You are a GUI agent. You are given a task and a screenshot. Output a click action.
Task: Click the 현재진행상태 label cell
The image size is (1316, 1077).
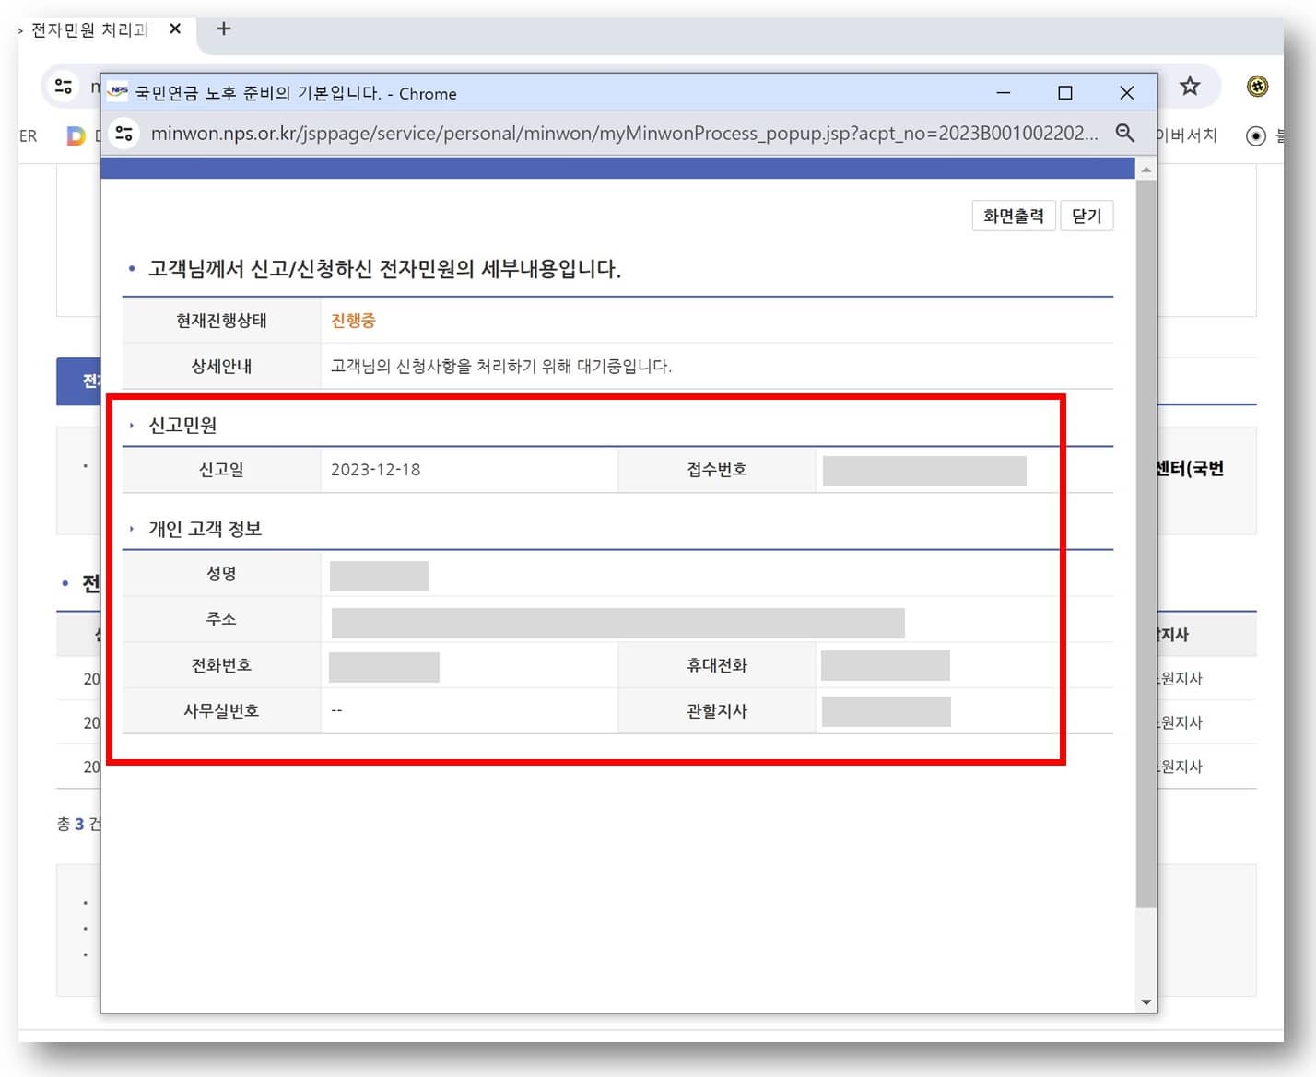[x=221, y=321]
